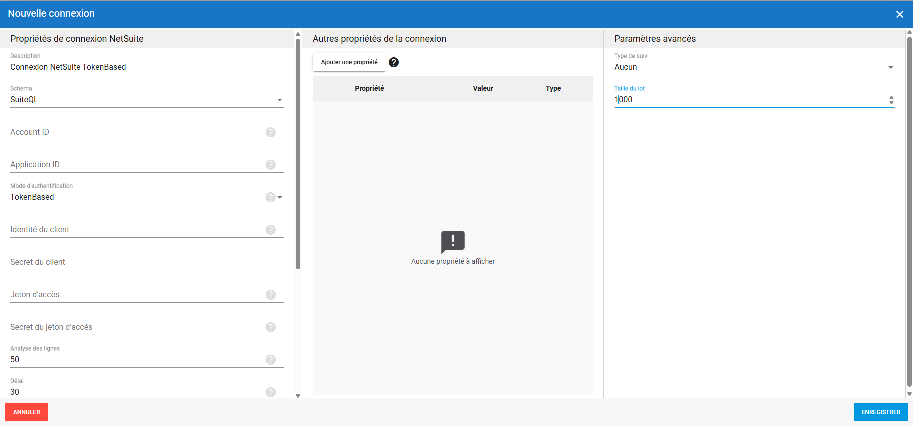Show help for Secret du jeton d'accès

coord(271,327)
